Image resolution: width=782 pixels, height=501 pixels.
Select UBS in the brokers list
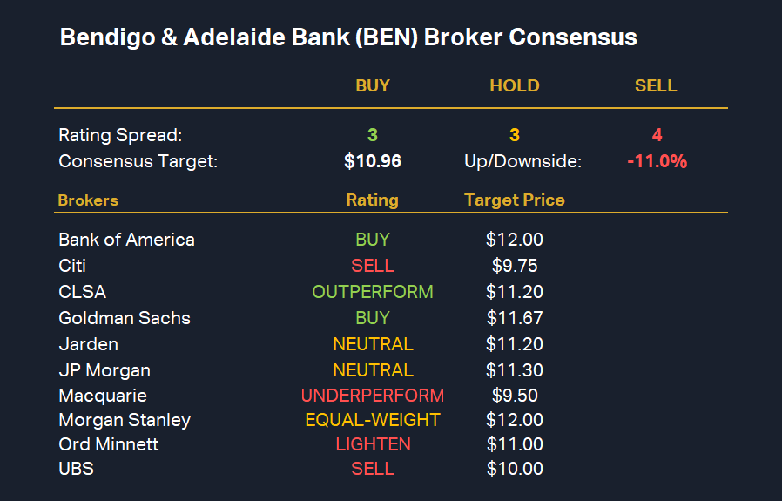(76, 469)
